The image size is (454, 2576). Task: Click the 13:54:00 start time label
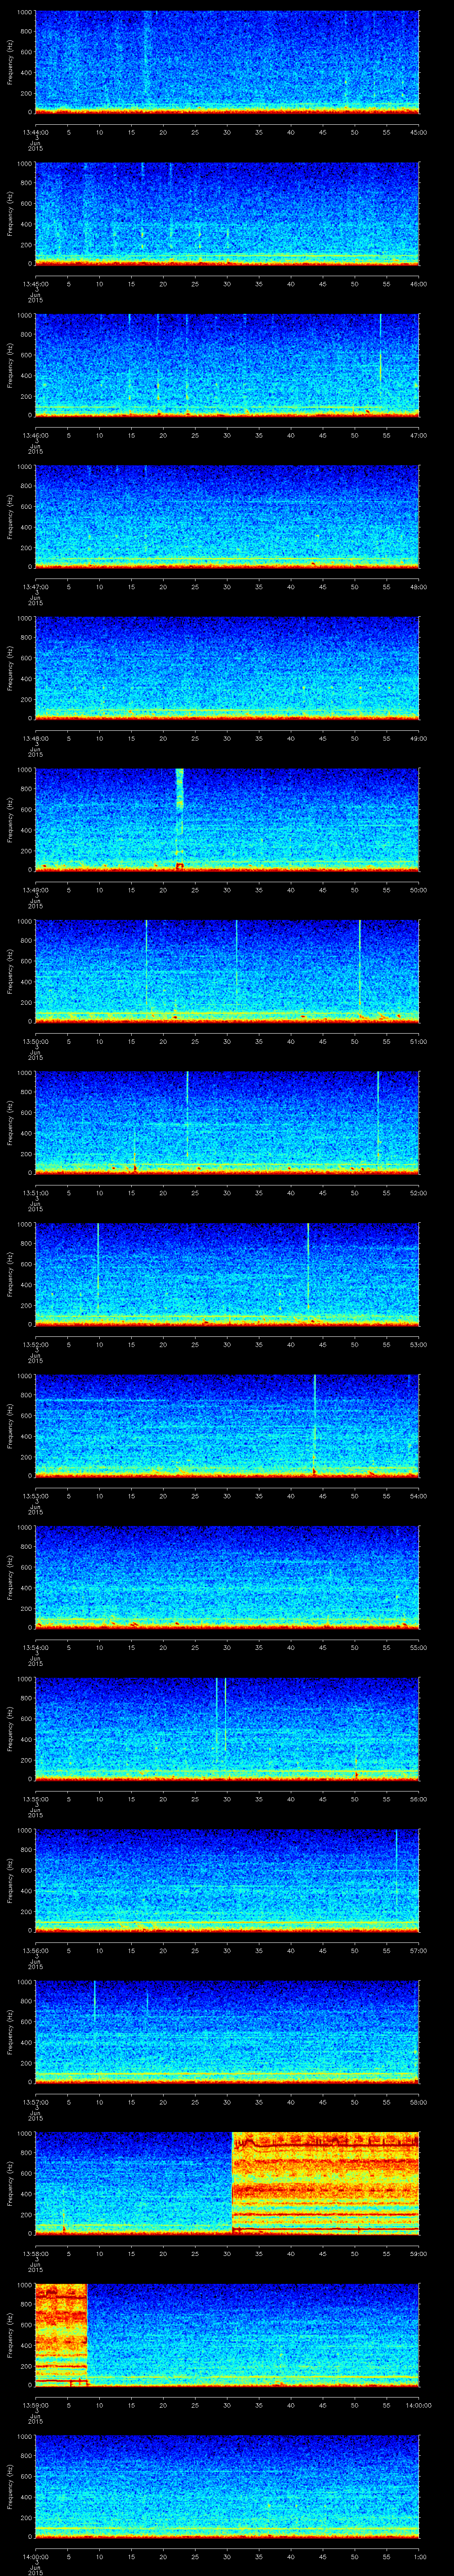click(35, 1647)
